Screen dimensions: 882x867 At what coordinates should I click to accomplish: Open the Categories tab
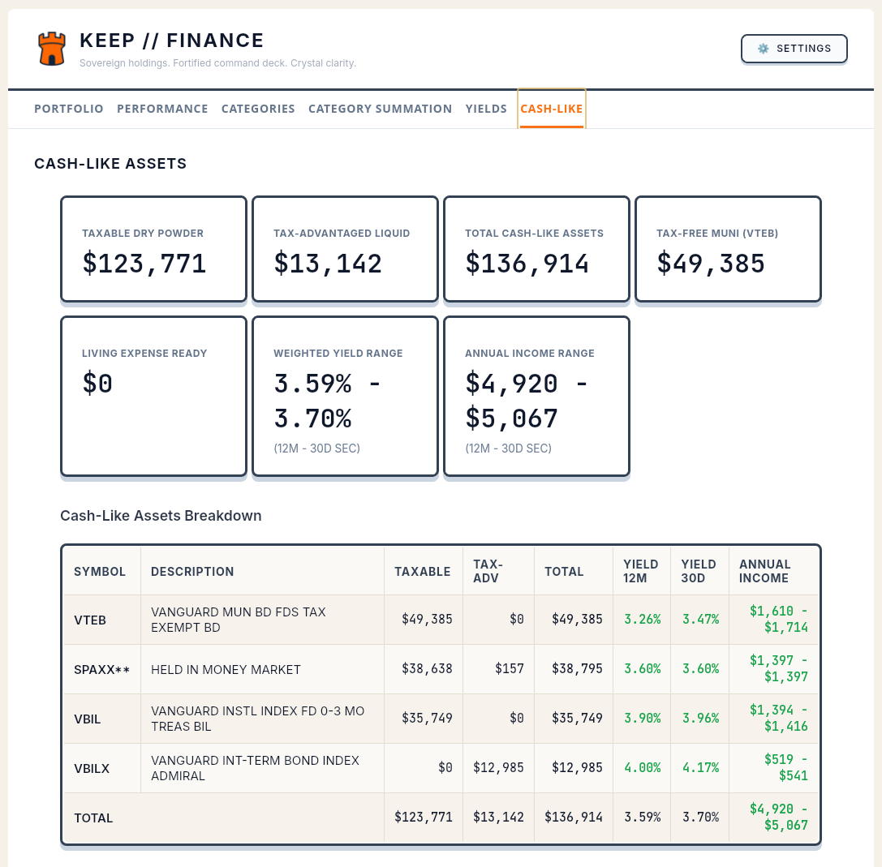point(258,109)
